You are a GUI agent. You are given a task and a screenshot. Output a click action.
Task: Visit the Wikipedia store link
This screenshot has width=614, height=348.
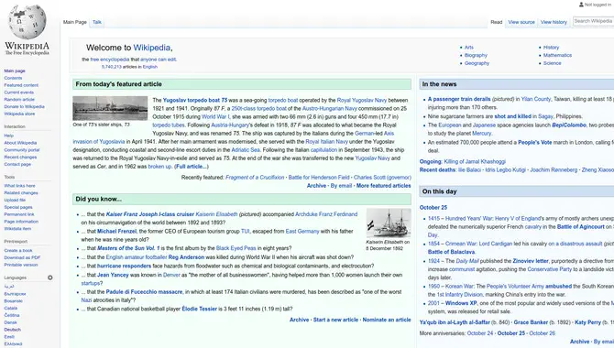click(19, 114)
